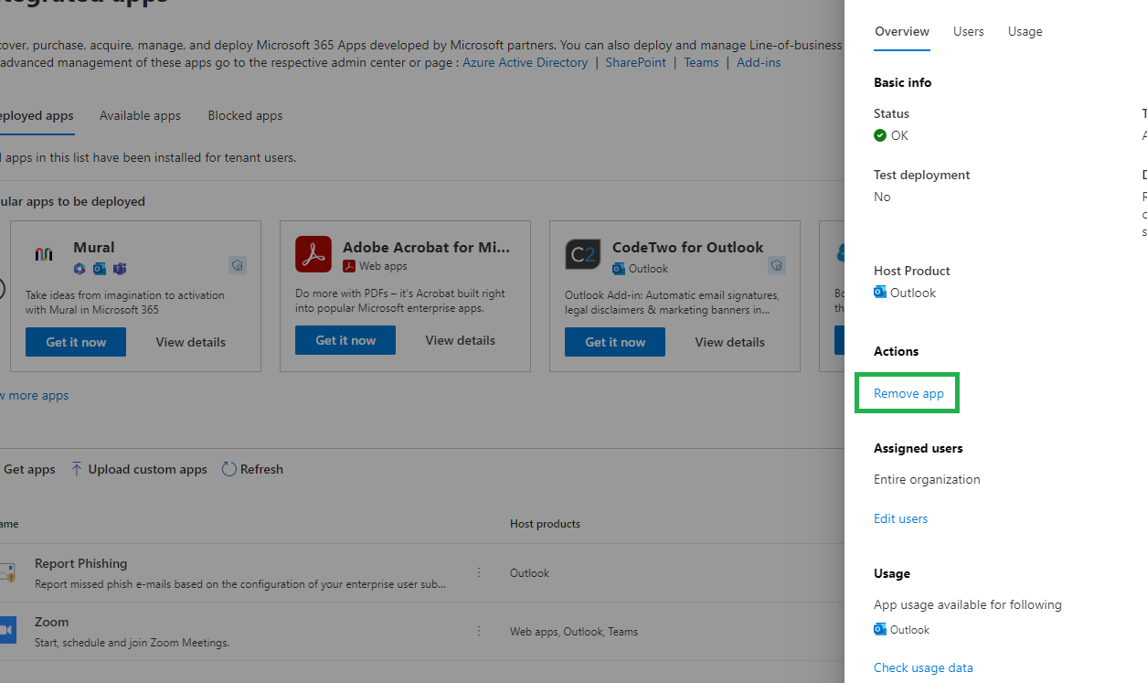Click the green OK status check icon
This screenshot has height=683, width=1147.
[x=879, y=135]
